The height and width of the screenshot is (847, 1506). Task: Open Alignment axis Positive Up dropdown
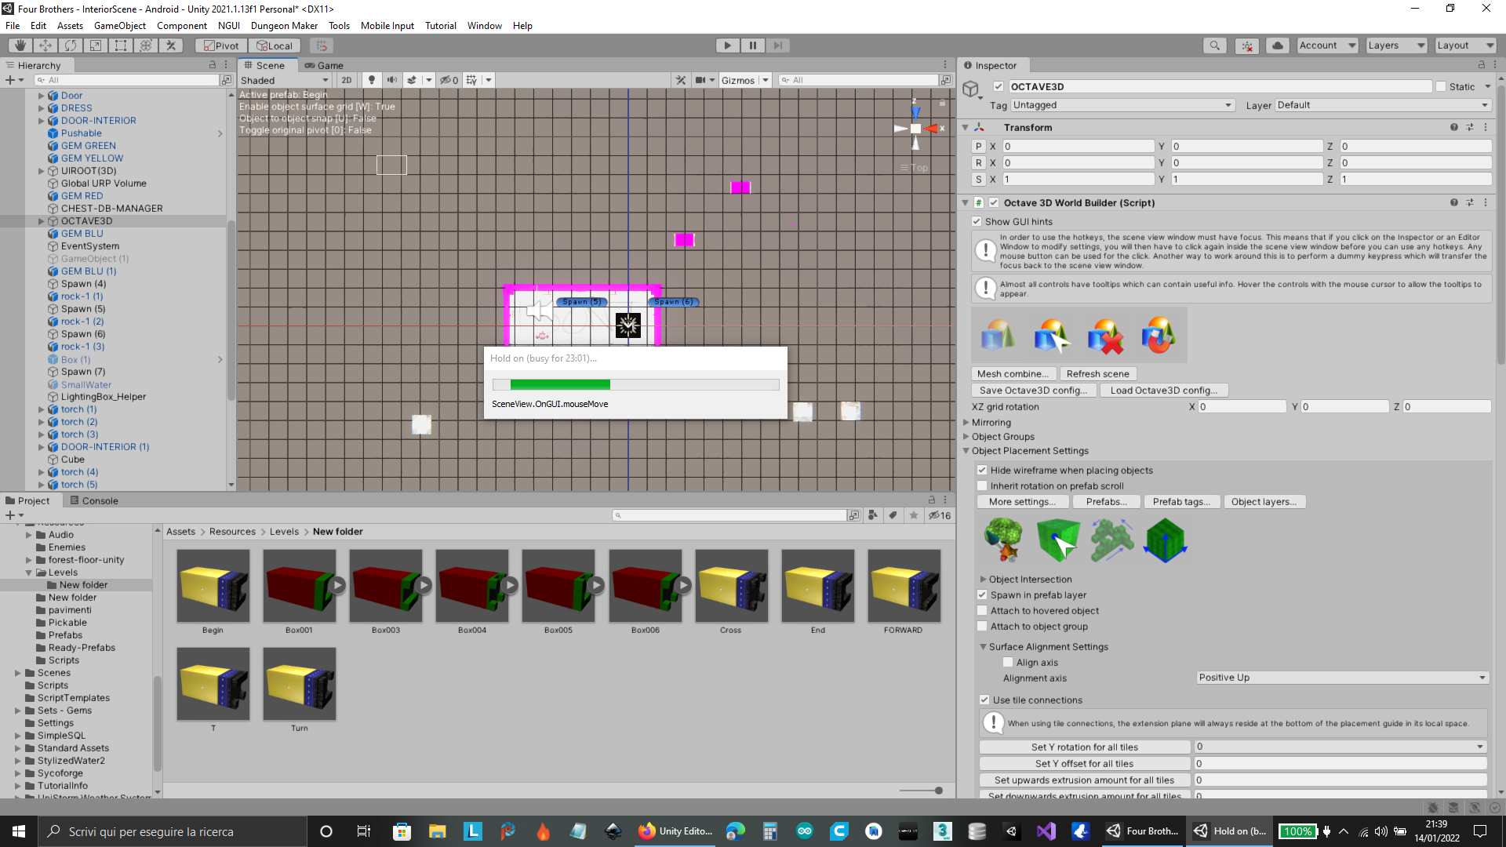(1342, 678)
